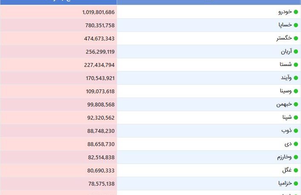Screen dimensions: 301x195
Task: Click the value 256,299,119
Action: pos(100,52)
